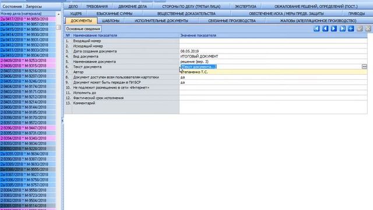Image resolution: width=373 pixels, height=210 pixels.
Task: Go to the previous document record
Action: pos(325,29)
